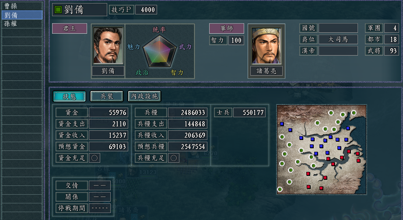Switch to the 內政設施 facilities tab

144,96
